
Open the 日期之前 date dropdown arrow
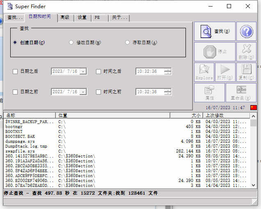pyautogui.click(x=83, y=92)
